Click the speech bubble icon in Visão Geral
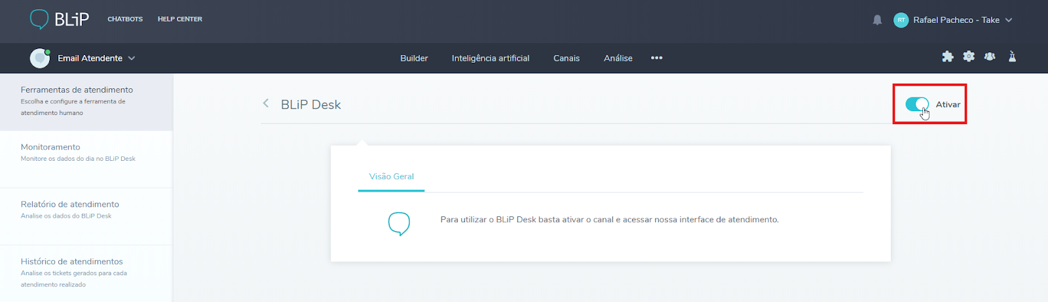Screen dimensions: 1048x302 (x=399, y=224)
